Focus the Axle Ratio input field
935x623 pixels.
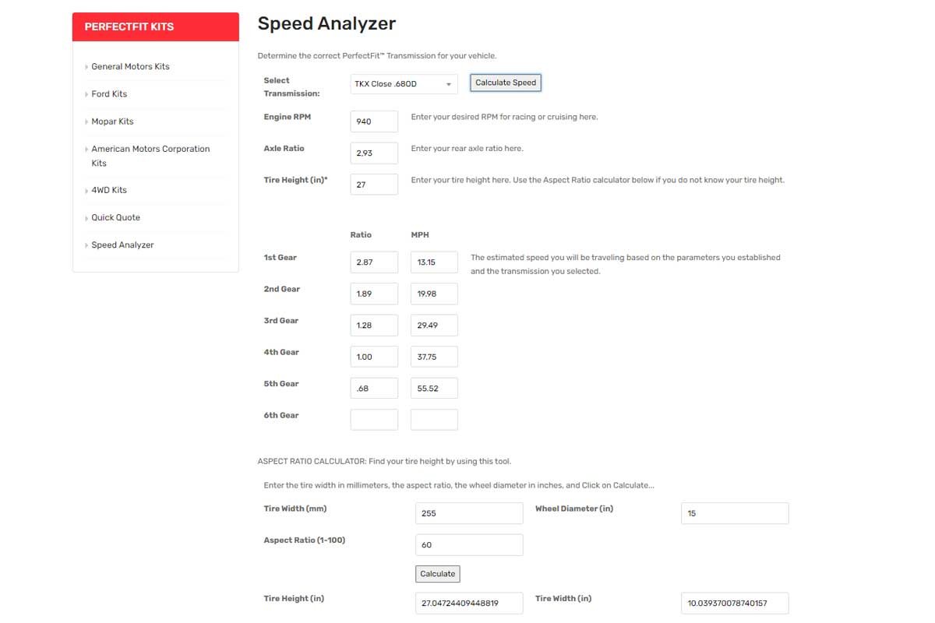[374, 153]
